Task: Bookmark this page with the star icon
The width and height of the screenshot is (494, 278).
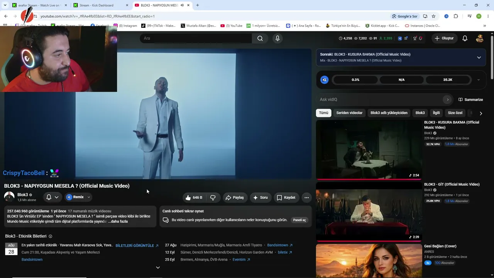Action: (433, 16)
